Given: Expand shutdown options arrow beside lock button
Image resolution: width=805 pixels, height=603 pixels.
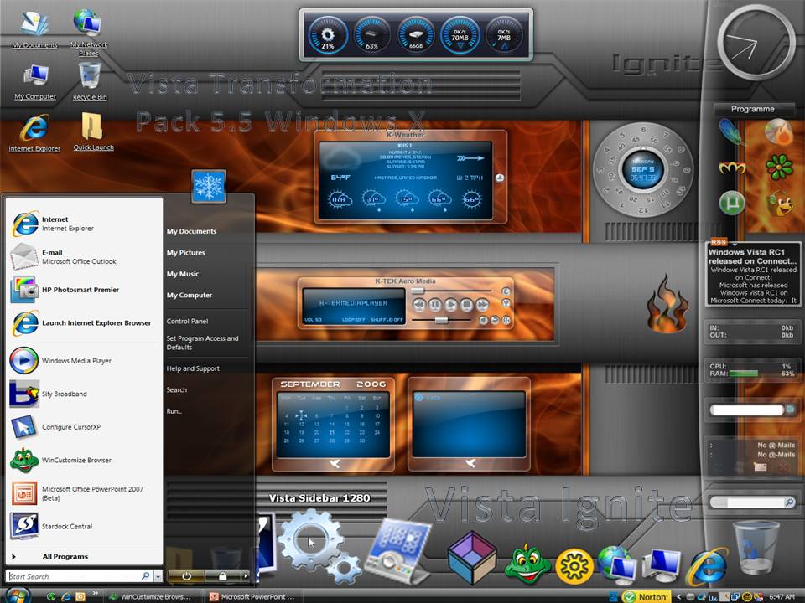Looking at the screenshot, I should (246, 576).
